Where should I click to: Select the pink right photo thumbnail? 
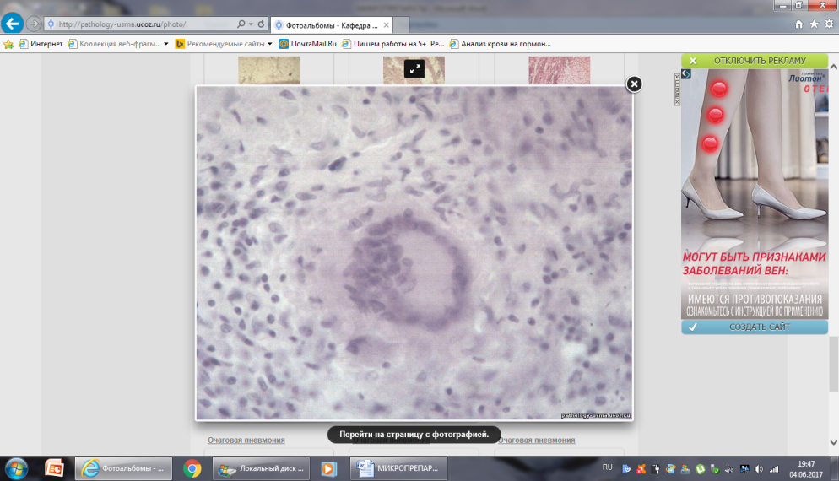coord(559,70)
